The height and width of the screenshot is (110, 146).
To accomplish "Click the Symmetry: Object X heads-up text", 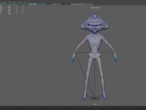I will pyautogui.click(x=95, y=8).
